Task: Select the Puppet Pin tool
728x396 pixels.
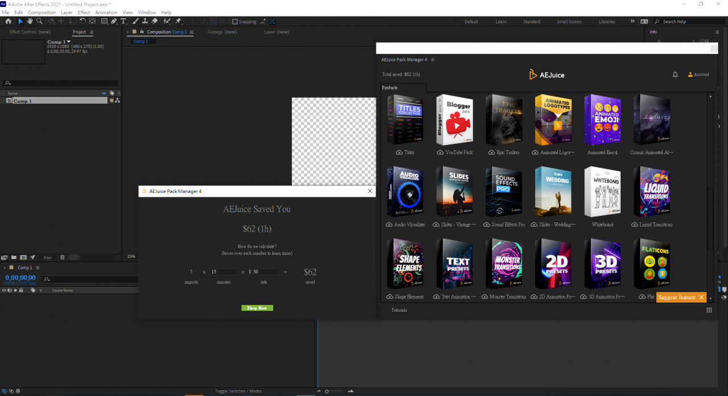Action: pos(178,22)
